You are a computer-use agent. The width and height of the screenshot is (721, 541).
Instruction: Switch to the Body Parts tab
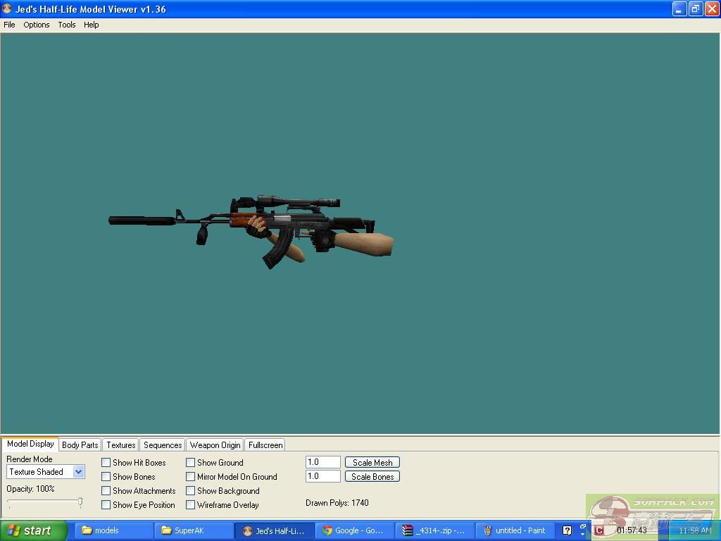(80, 445)
